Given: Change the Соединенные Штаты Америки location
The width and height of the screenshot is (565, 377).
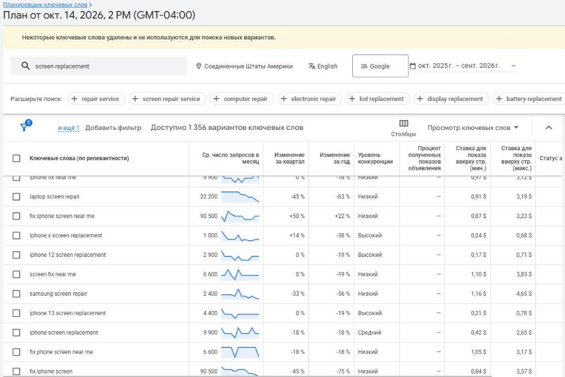Looking at the screenshot, I should point(245,66).
